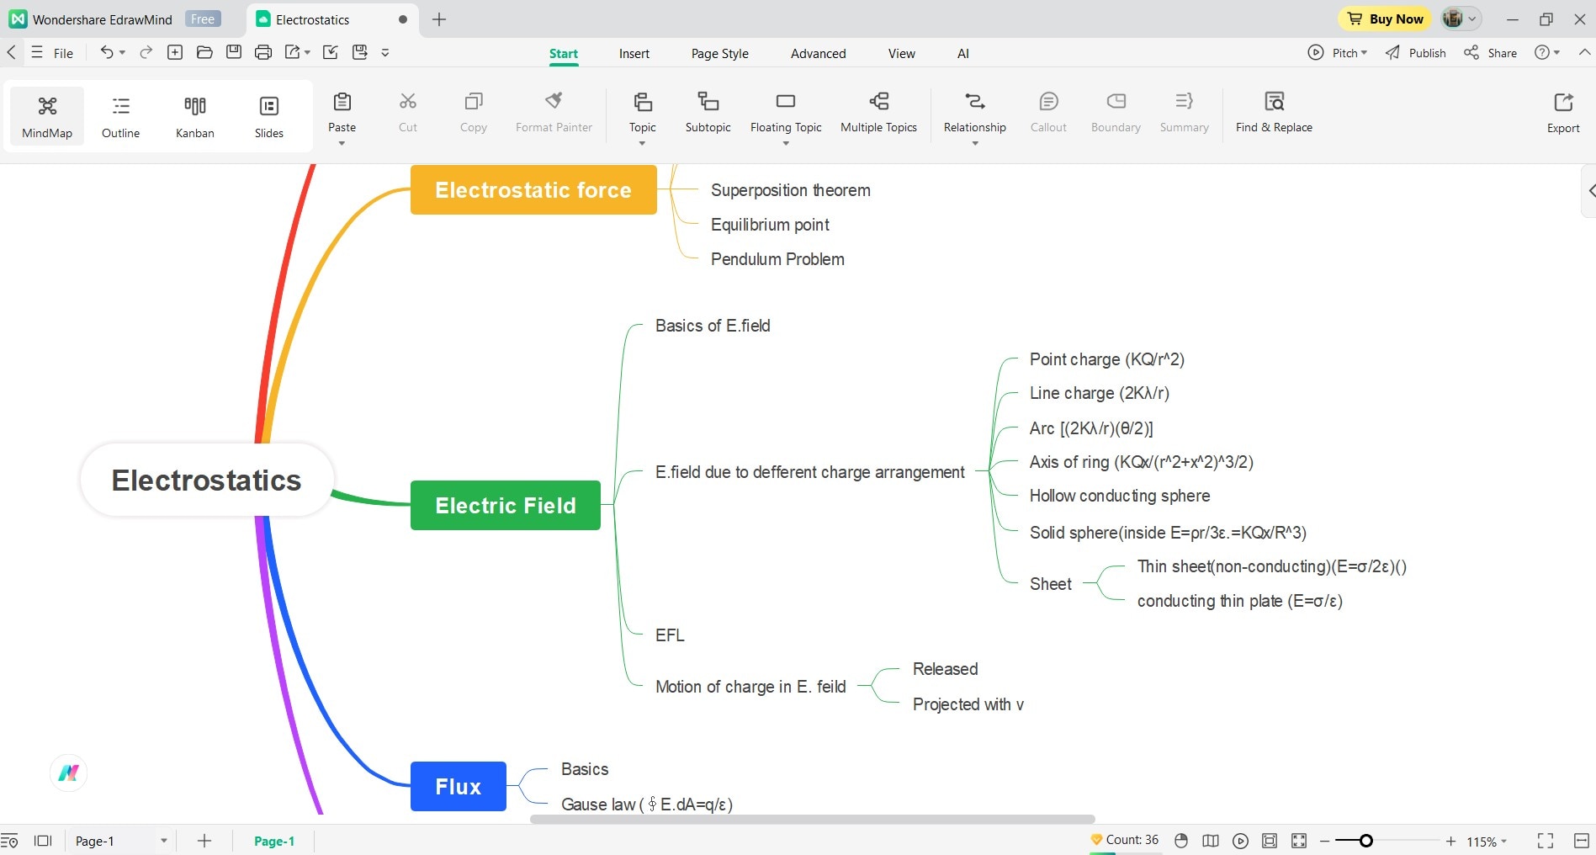
Task: Open the Page Style tab
Action: (x=719, y=53)
